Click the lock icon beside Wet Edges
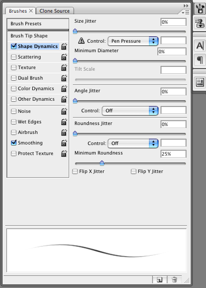Viewport: 206px width, 288px height. pos(64,122)
